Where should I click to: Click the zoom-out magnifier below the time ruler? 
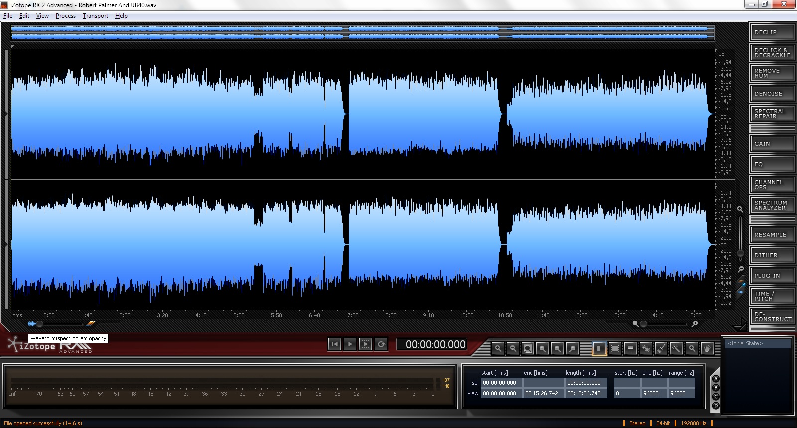(635, 324)
